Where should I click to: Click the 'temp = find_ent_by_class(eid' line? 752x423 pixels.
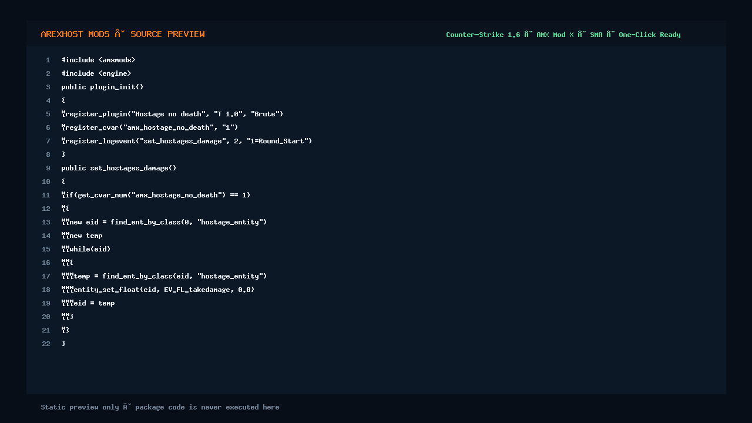pos(164,276)
